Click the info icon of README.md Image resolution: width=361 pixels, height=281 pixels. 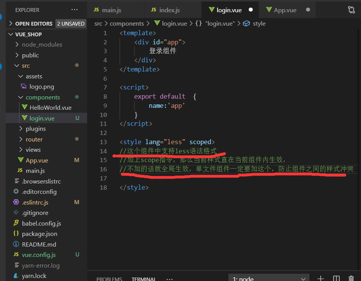pyautogui.click(x=16, y=244)
